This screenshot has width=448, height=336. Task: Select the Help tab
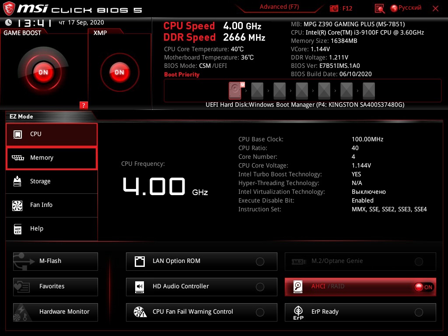(52, 229)
